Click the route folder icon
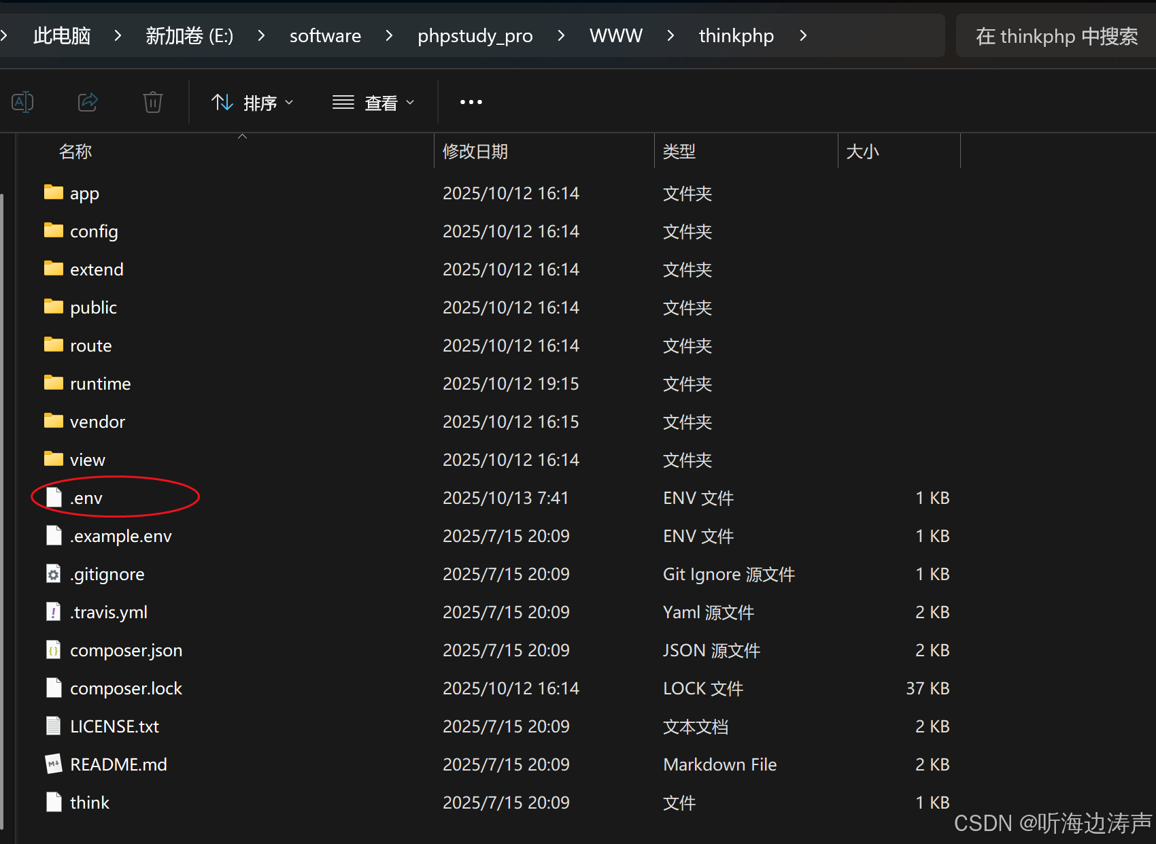1156x844 pixels. click(53, 345)
